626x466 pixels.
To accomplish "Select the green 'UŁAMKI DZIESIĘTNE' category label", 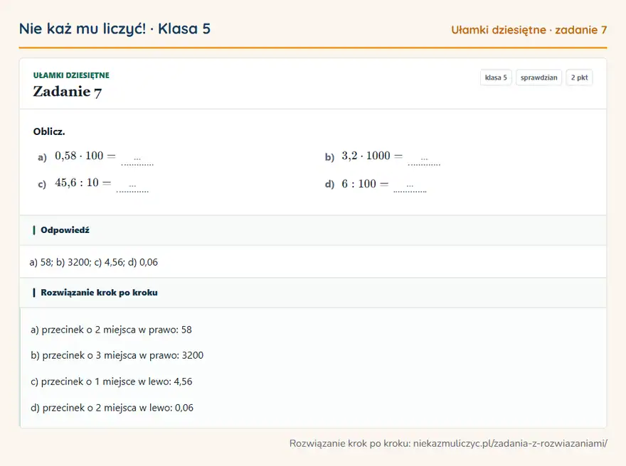I will point(71,75).
